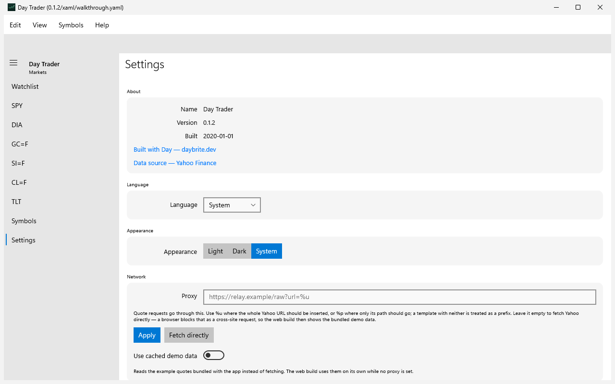Screen dimensions: 615x384
Task: Expand the Language dropdown set to System
Action: coord(232,205)
